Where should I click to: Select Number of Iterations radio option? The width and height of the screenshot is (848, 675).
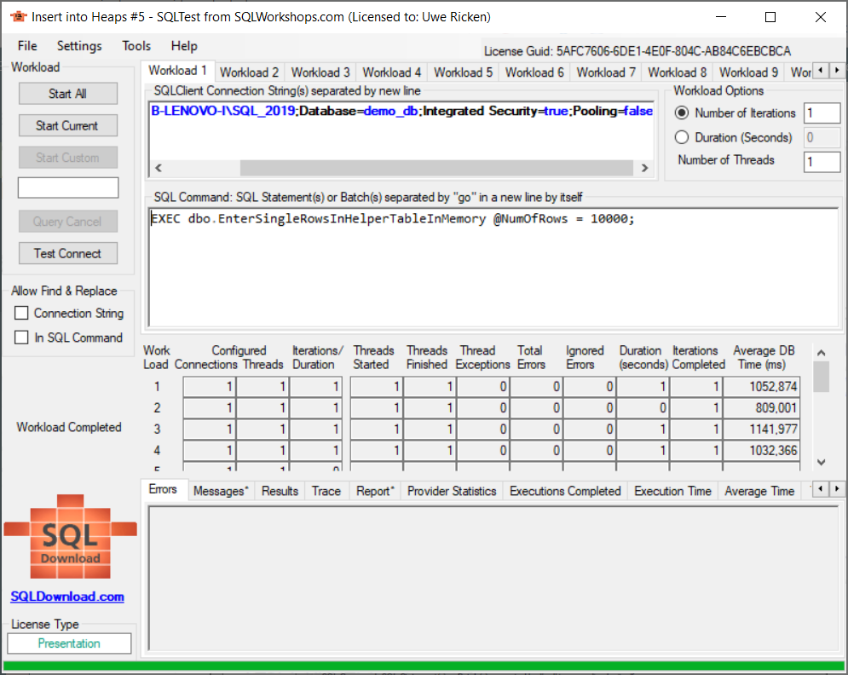[x=682, y=113]
